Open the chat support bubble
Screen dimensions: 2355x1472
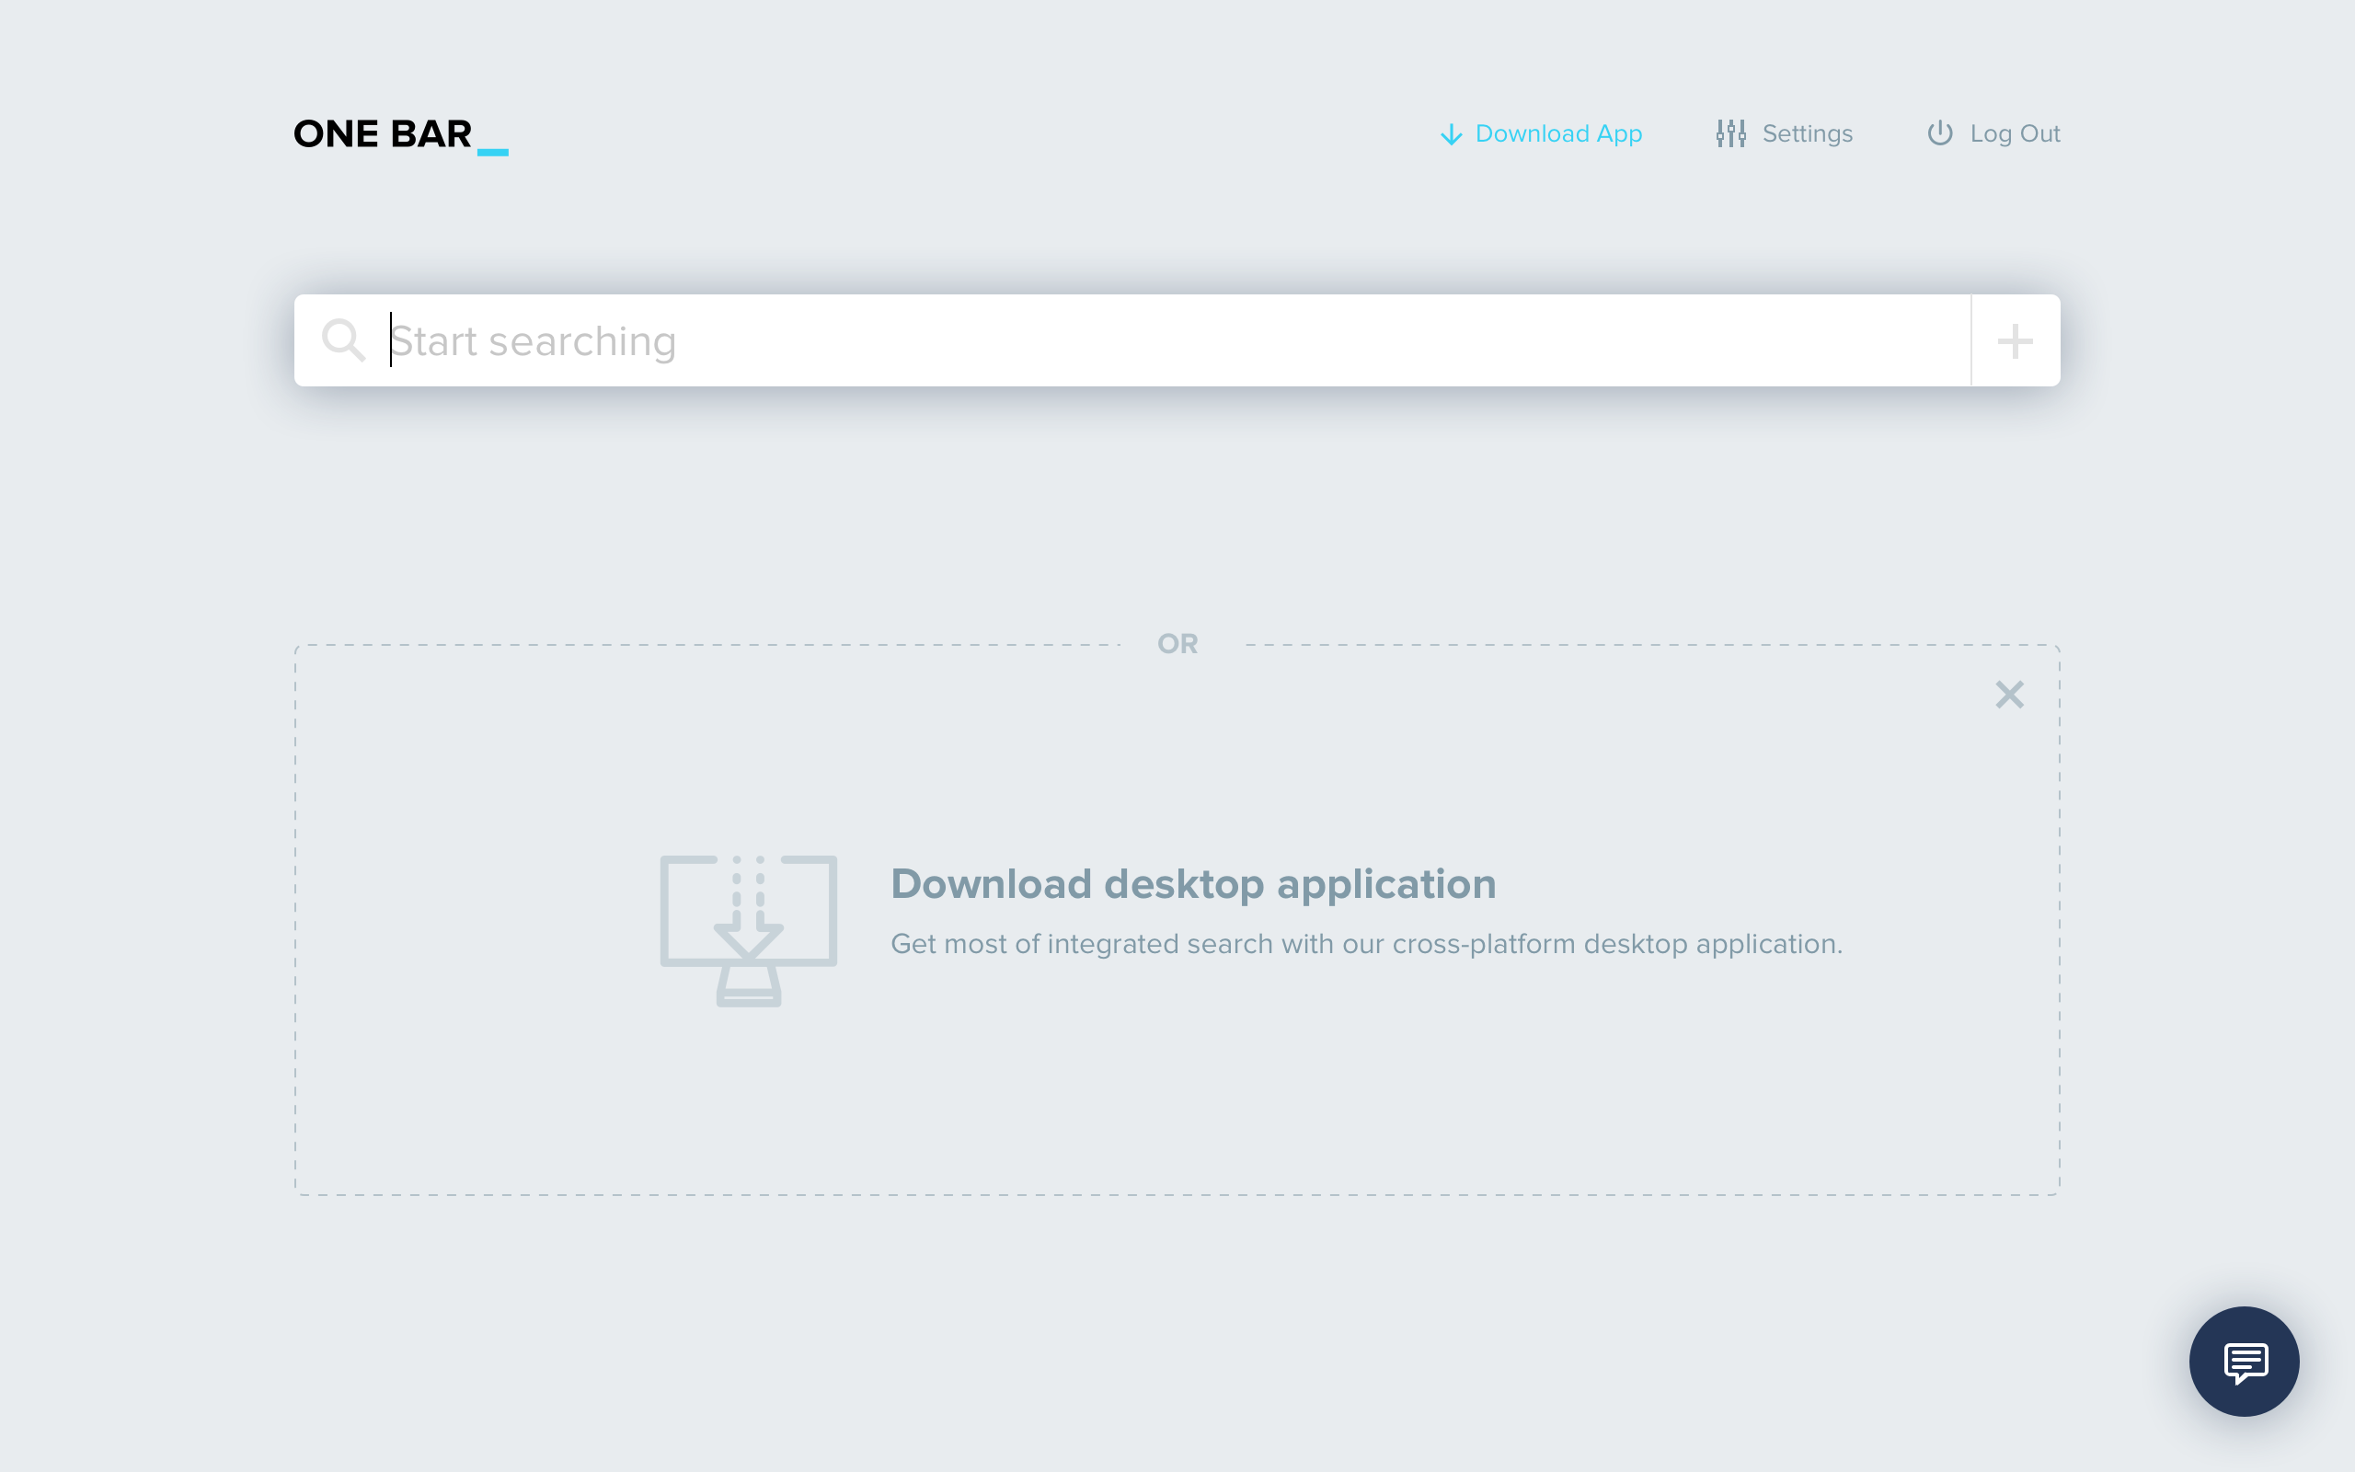click(x=2243, y=1361)
